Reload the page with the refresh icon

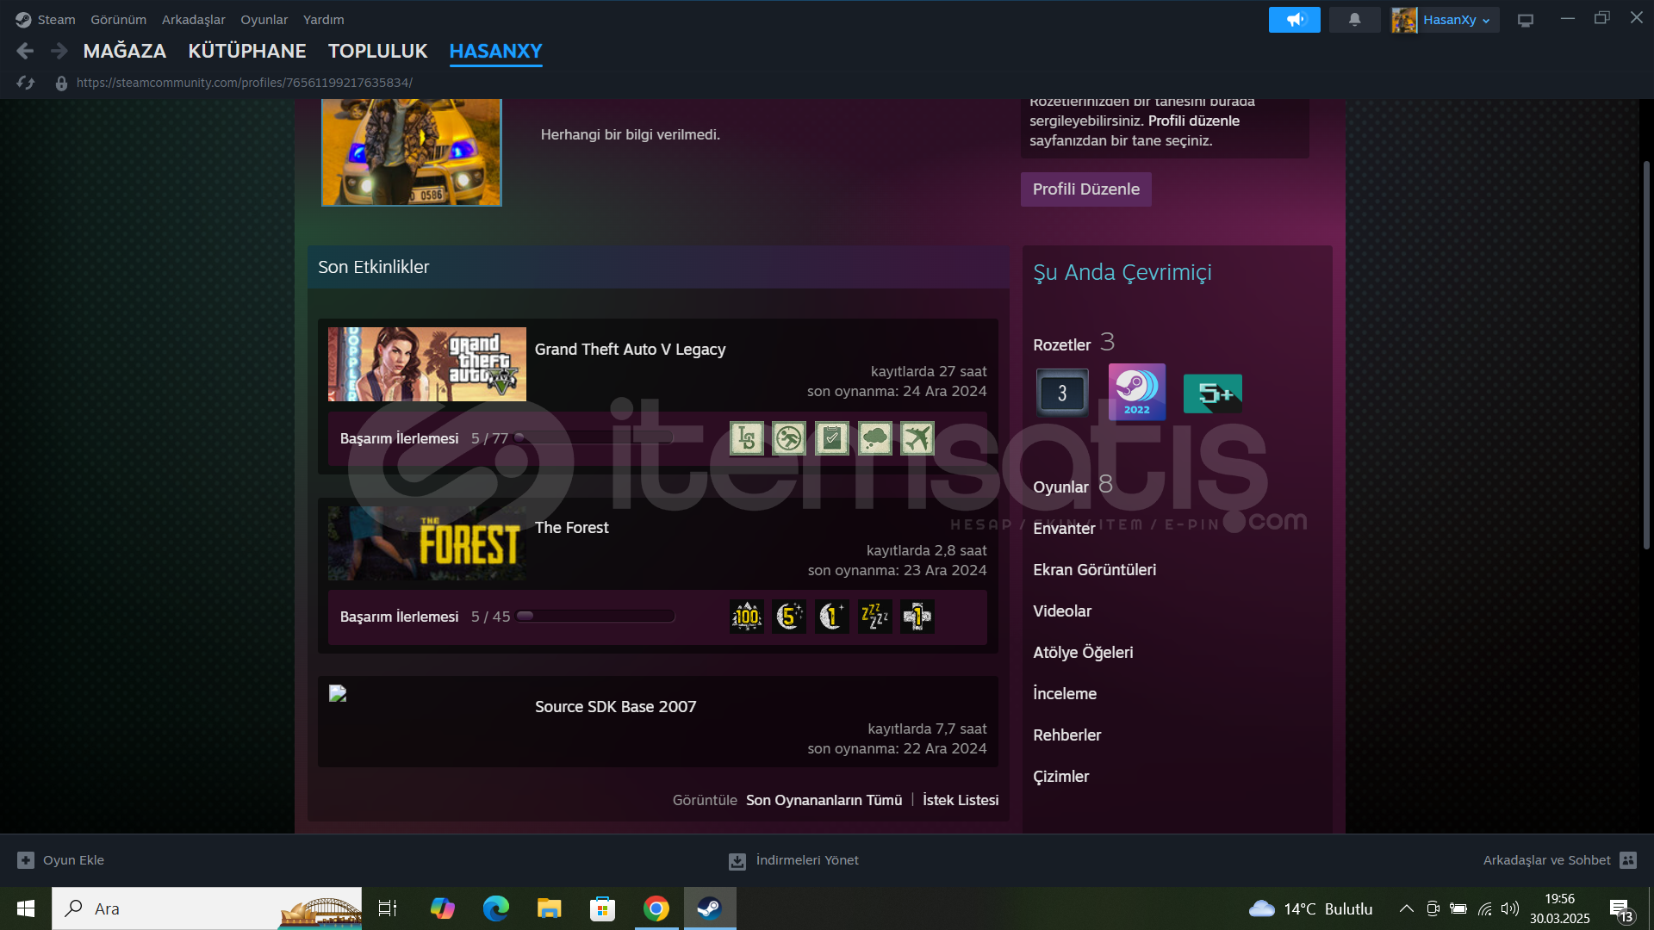(x=26, y=83)
